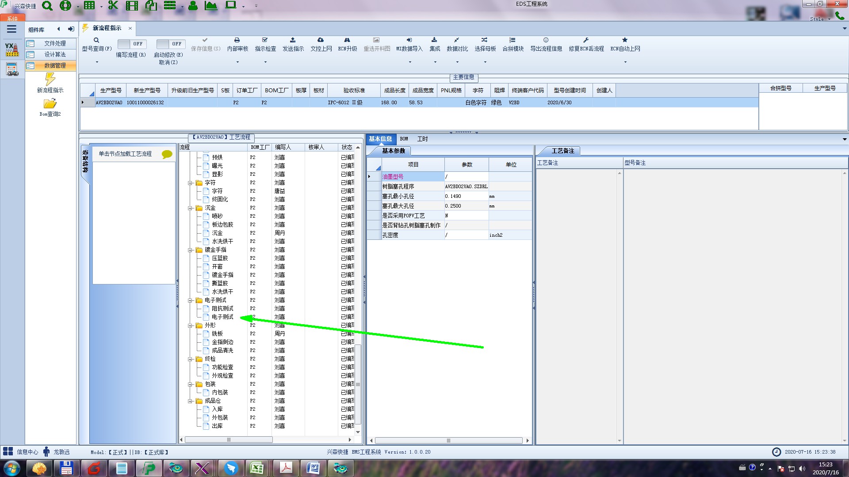Open dropdown arrow under MI数据导入
This screenshot has height=477, width=849.
410,62
